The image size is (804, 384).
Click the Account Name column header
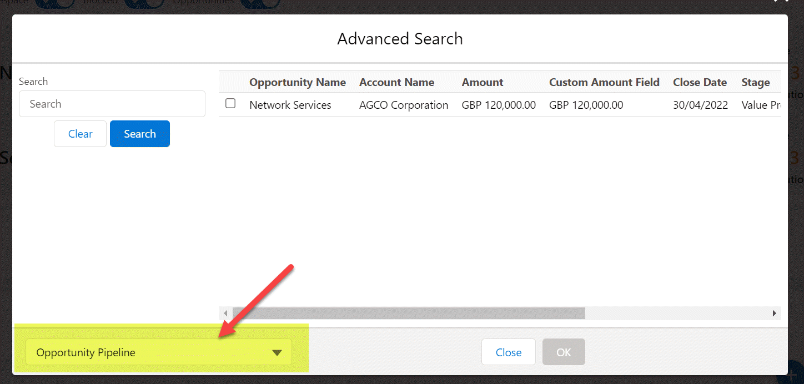[396, 82]
